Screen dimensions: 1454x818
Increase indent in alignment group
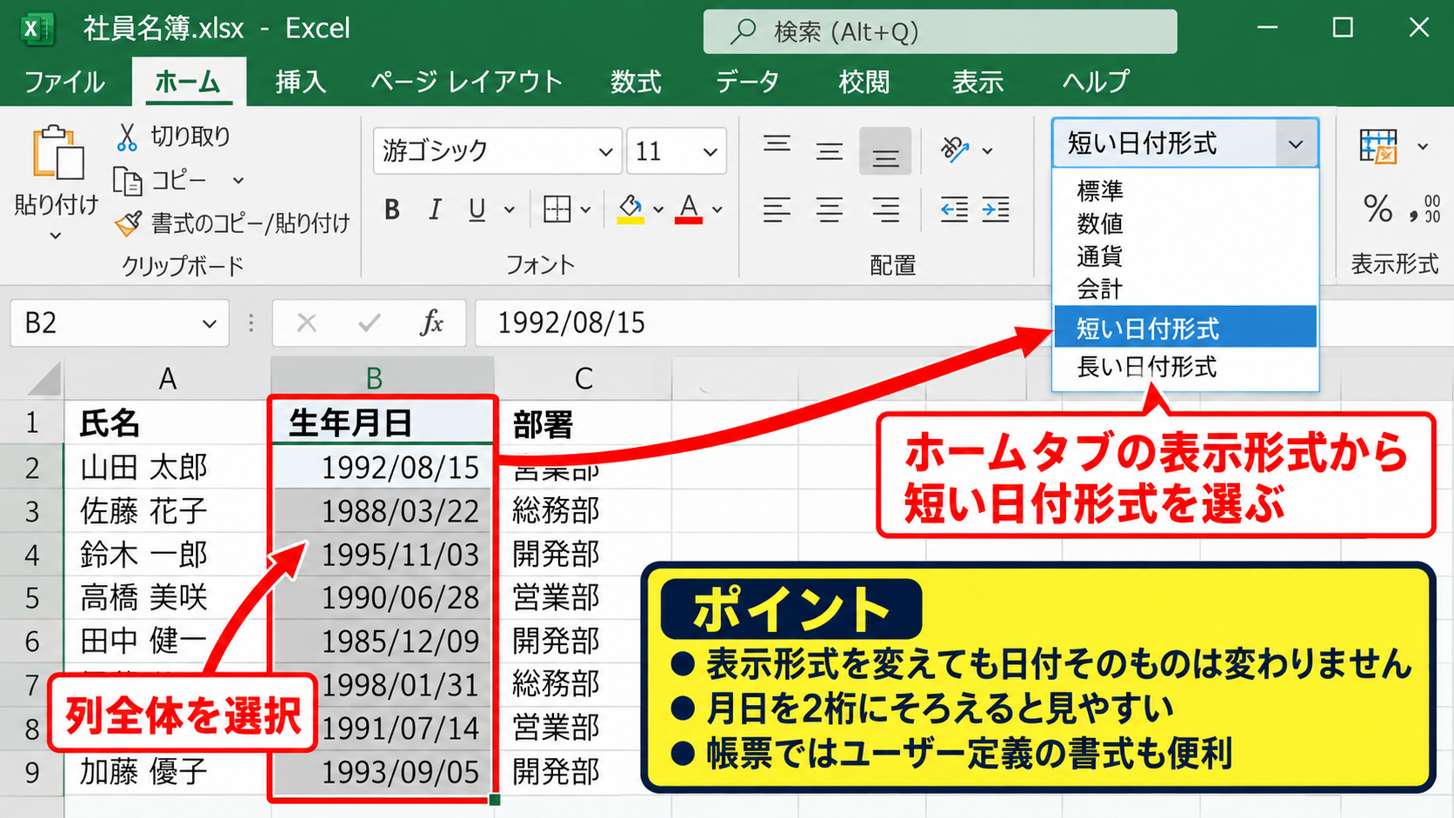996,209
